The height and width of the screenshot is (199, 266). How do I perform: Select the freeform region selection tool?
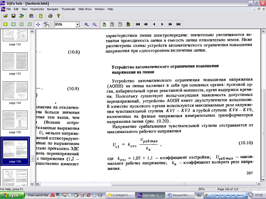click(30, 24)
